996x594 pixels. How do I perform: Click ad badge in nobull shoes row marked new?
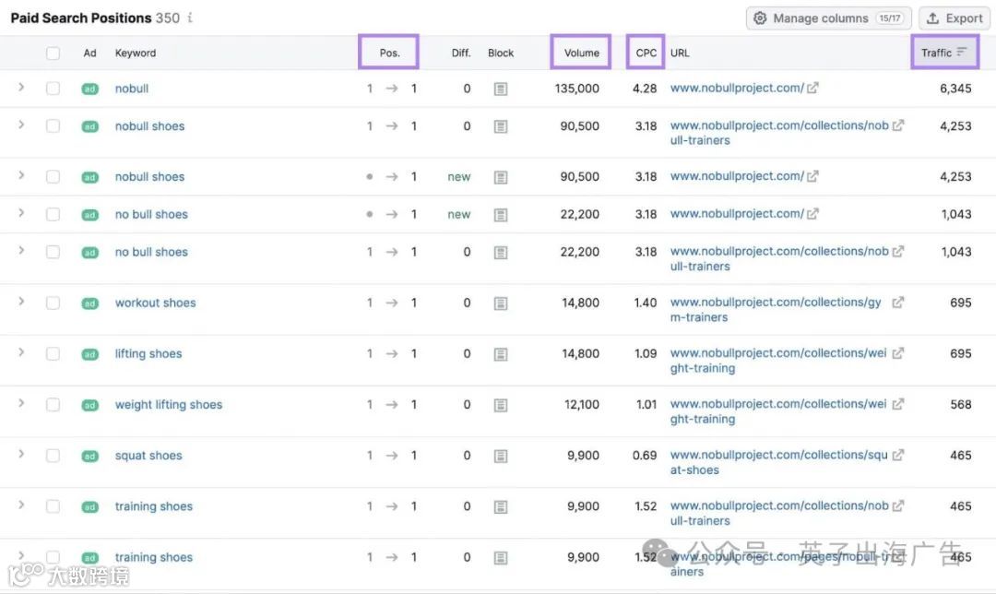click(x=90, y=177)
